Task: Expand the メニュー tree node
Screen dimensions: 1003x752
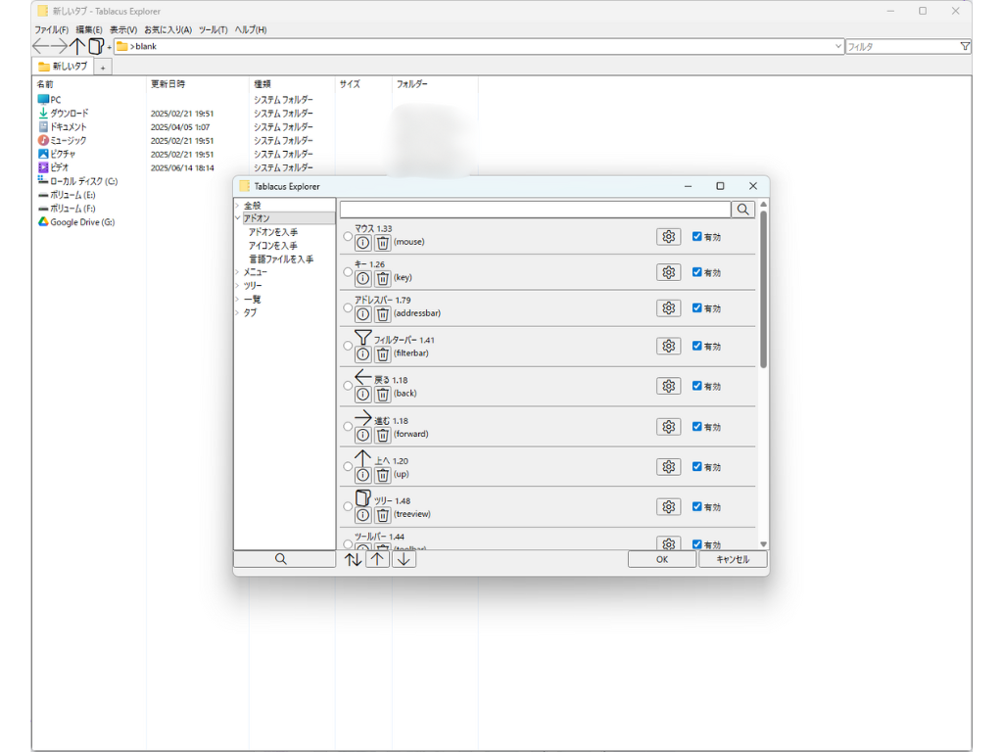Action: pyautogui.click(x=238, y=272)
